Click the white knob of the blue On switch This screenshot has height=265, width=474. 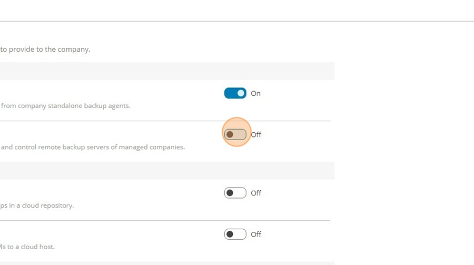[x=241, y=93]
